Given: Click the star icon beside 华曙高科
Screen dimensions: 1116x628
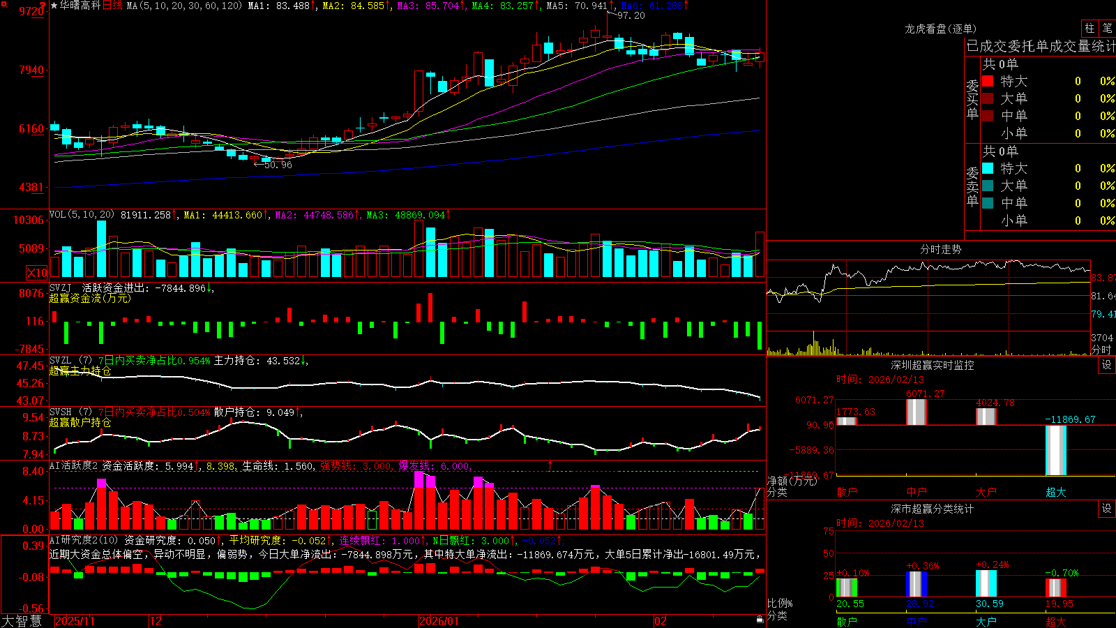Looking at the screenshot, I should [x=54, y=6].
